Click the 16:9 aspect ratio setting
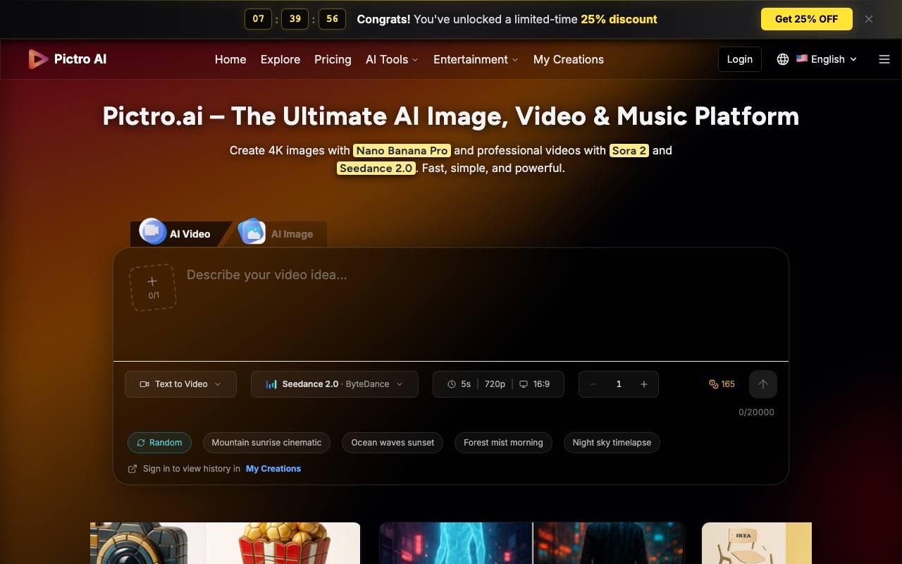This screenshot has width=902, height=564. pyautogui.click(x=534, y=384)
